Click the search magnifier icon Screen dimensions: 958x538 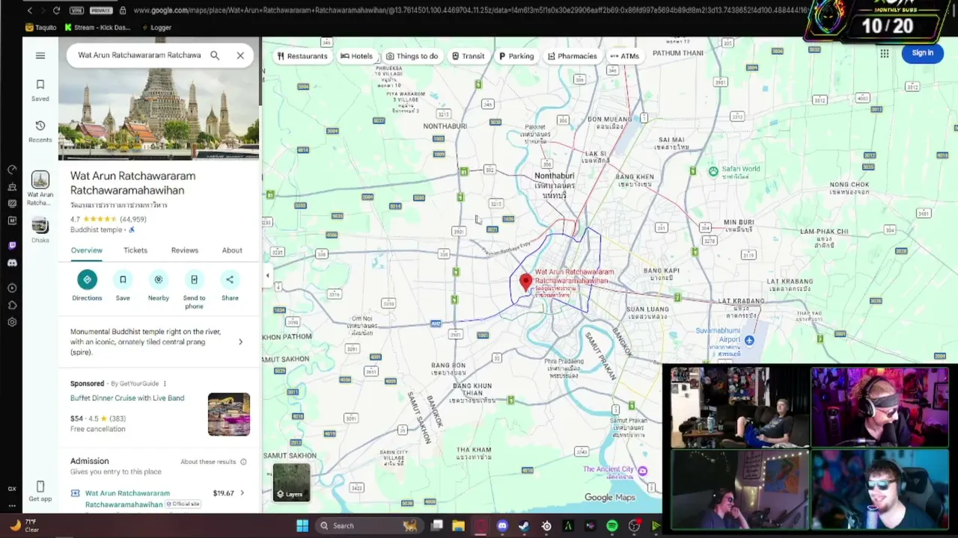(215, 55)
